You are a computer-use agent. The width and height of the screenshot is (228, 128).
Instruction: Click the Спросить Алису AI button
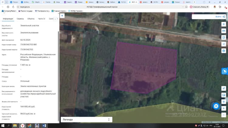tap(199, 7)
